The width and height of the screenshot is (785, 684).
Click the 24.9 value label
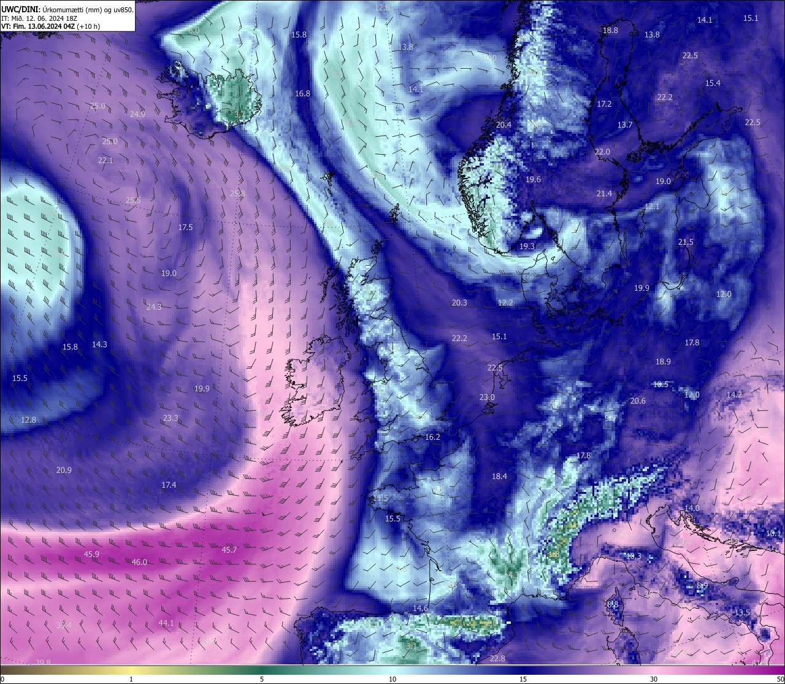coord(137,114)
